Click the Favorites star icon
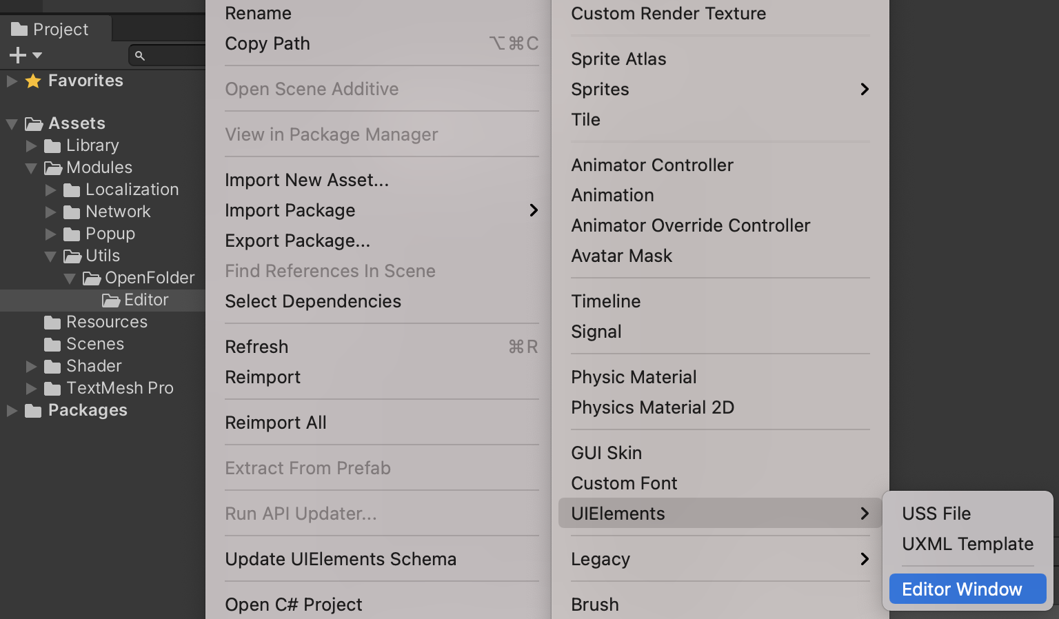This screenshot has height=619, width=1059. tap(32, 81)
